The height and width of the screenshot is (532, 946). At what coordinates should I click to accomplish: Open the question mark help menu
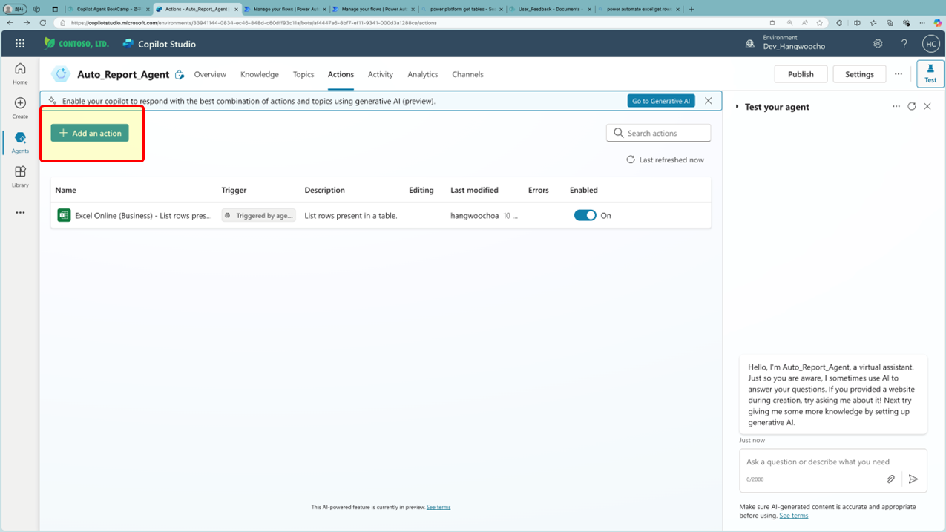[904, 44]
